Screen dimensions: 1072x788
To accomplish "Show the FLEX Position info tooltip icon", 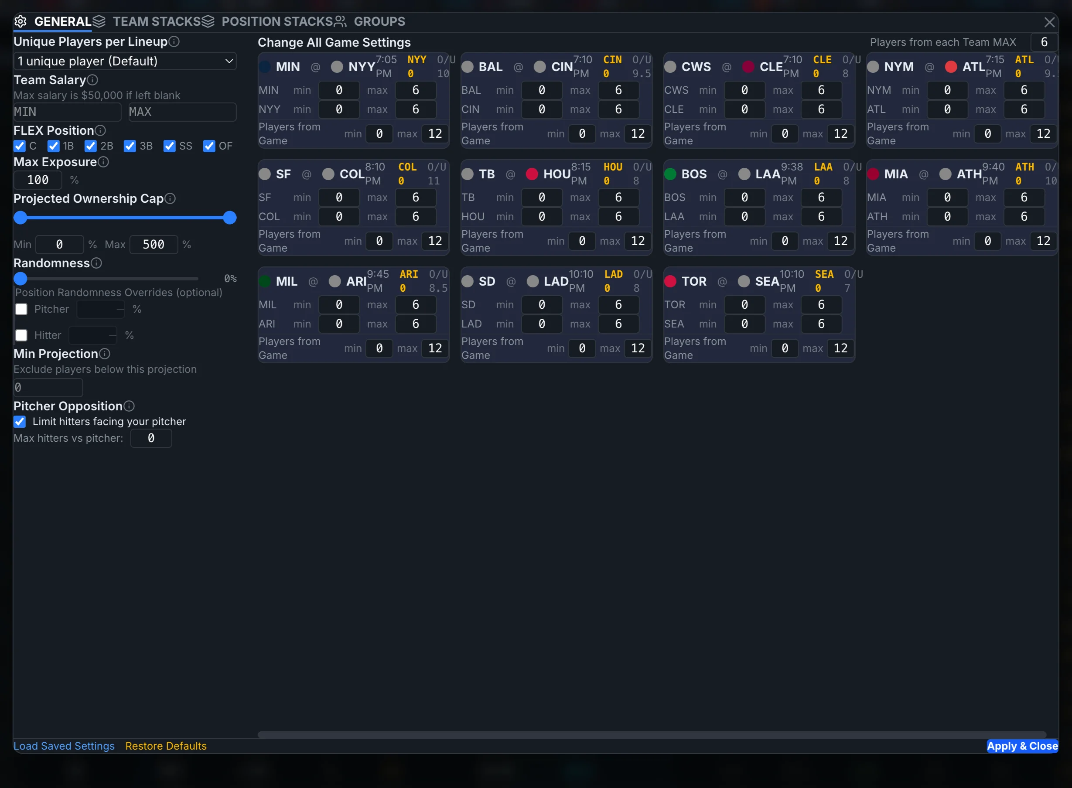I will (100, 130).
